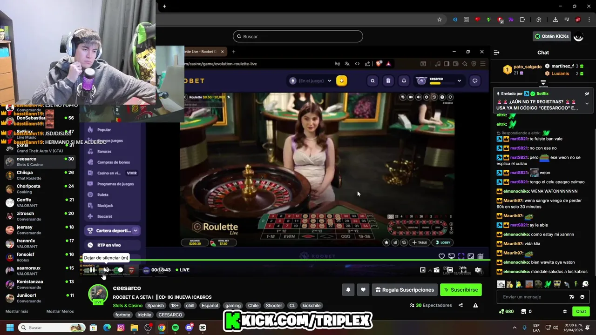The width and height of the screenshot is (596, 335).
Task: Click the green Suscribirse button
Action: (461, 290)
